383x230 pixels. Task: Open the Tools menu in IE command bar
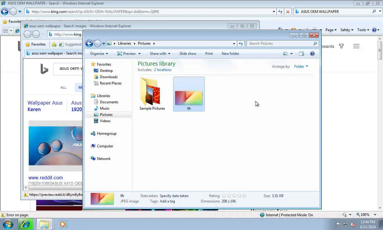tap(363, 30)
